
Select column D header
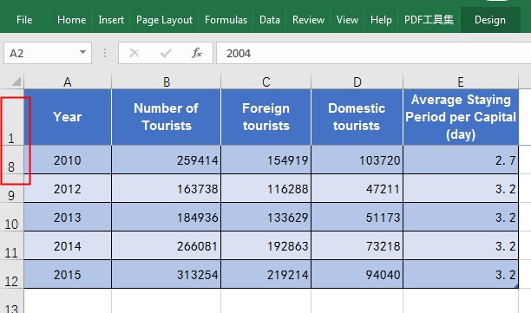tap(357, 82)
